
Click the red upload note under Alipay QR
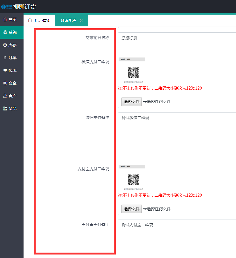[160, 195]
